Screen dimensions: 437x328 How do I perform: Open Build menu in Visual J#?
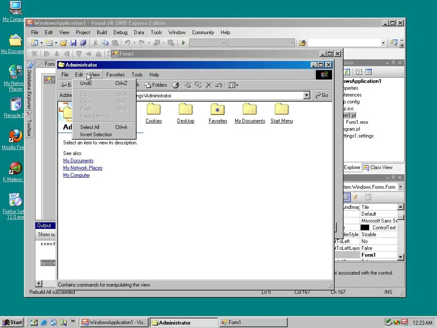[x=102, y=32]
